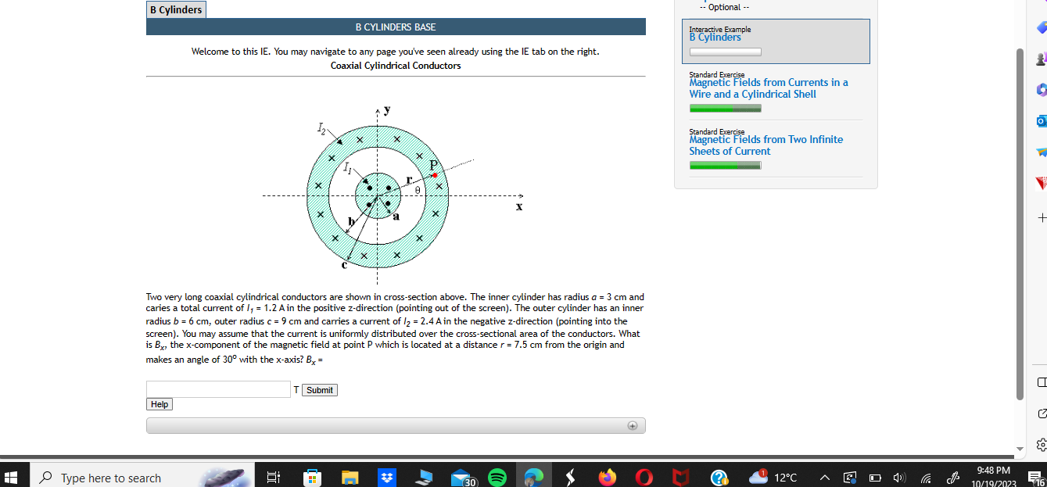Launch Firefox from the taskbar
Screen dimensions: 1047x487
coord(608,477)
